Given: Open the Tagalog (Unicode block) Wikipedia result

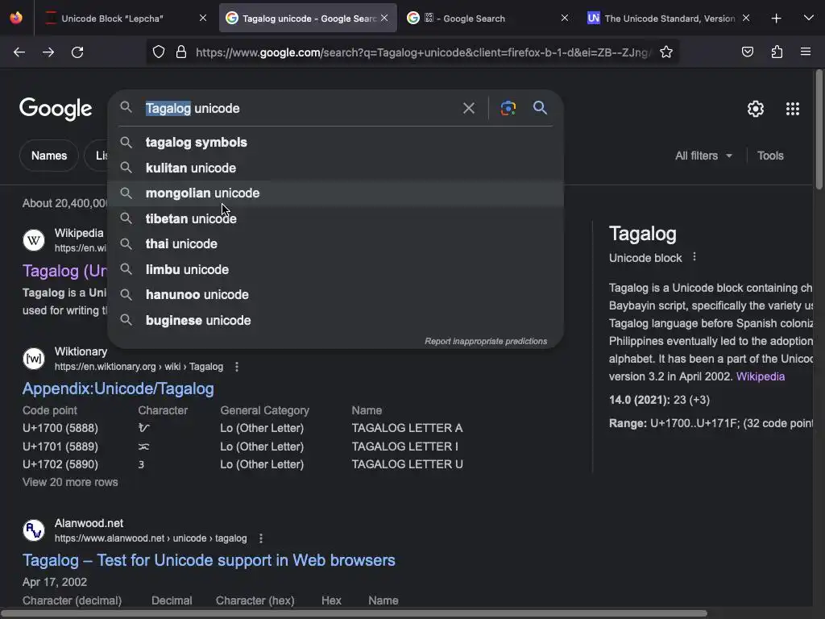Looking at the screenshot, I should pyautogui.click(x=64, y=271).
